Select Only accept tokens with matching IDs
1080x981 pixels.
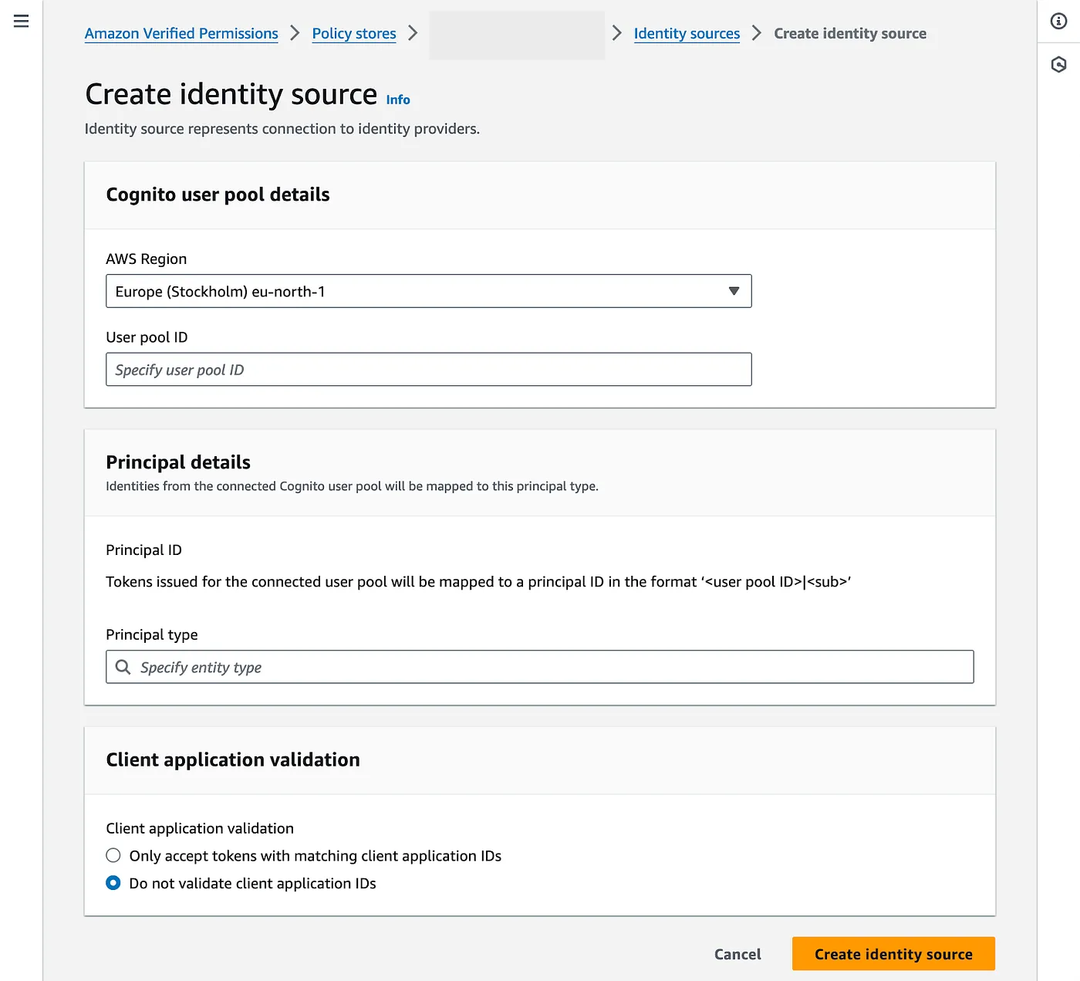(x=113, y=855)
